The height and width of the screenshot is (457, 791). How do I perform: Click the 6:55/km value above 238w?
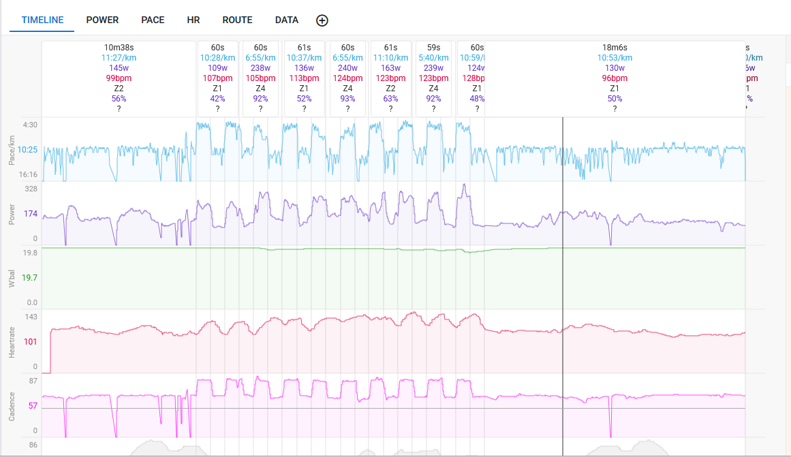click(260, 58)
